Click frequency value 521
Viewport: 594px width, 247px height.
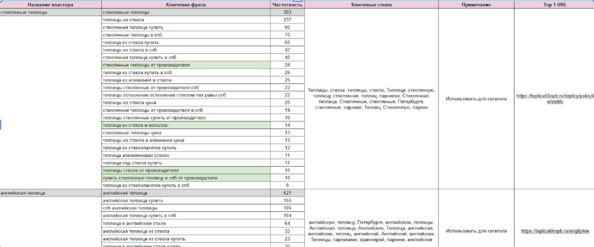[287, 193]
